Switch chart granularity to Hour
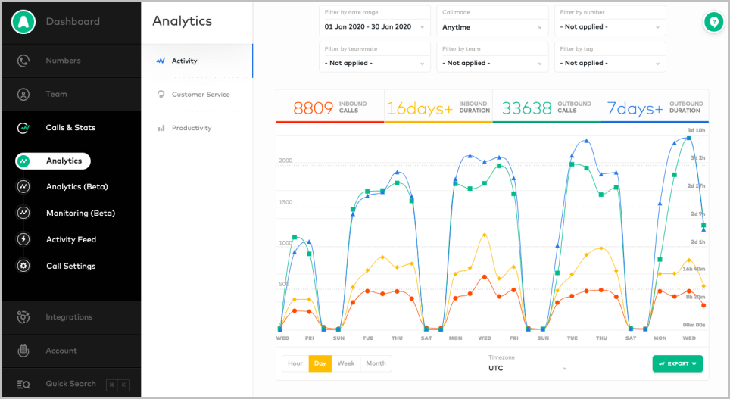This screenshot has height=399, width=730. click(x=295, y=363)
